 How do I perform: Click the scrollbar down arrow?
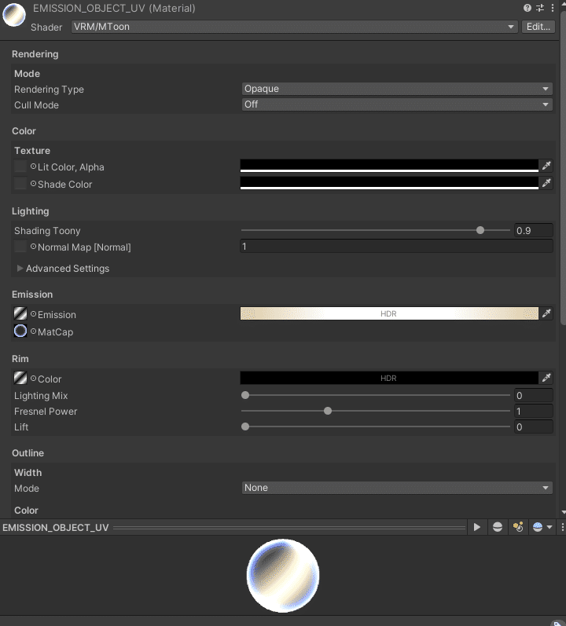[563, 512]
